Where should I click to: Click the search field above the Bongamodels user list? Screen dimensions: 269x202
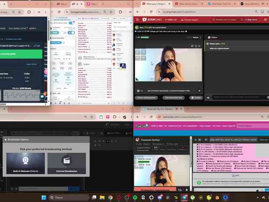click(122, 27)
